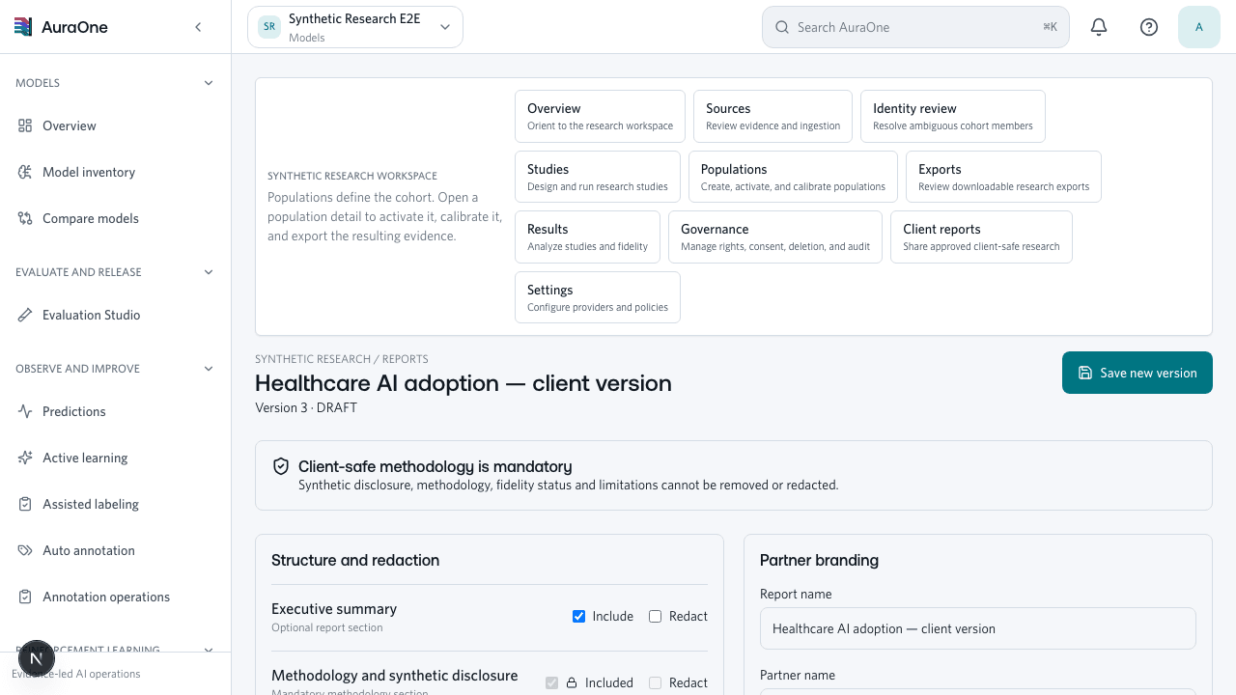Collapse the EVALUATE AND RELEASE section
1236x695 pixels.
tap(209, 272)
